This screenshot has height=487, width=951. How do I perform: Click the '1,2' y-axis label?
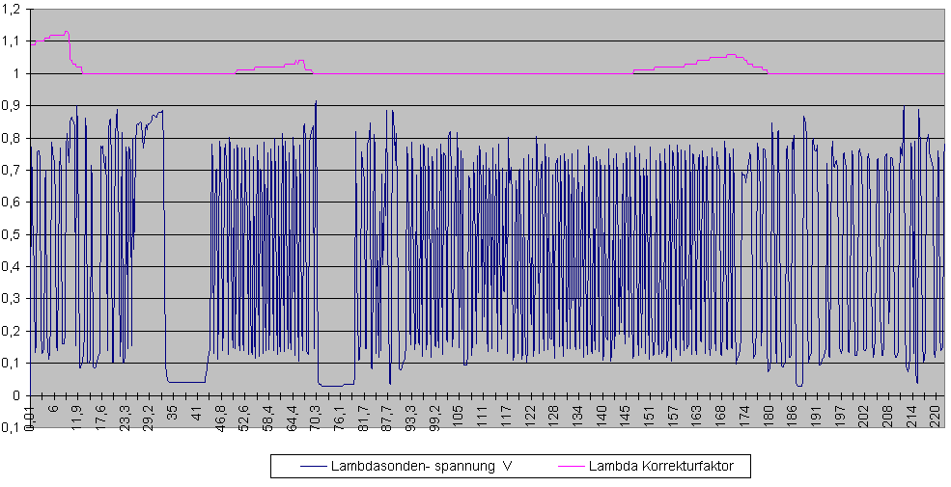click(x=13, y=9)
